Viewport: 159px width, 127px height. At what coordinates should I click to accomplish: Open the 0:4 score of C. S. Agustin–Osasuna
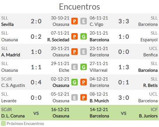coord(36,82)
